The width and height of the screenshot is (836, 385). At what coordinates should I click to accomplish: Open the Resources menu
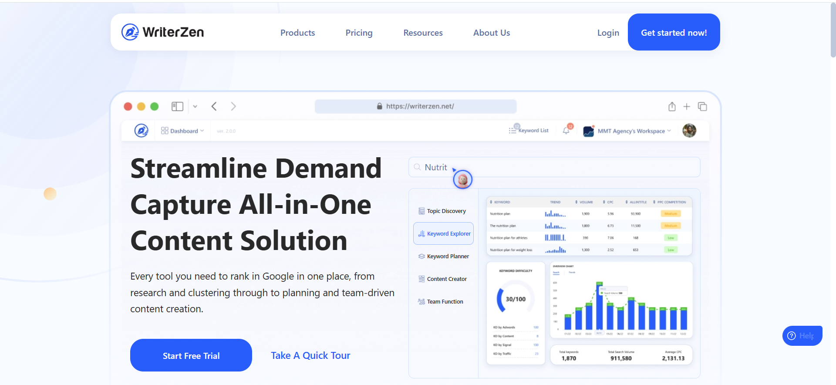click(423, 33)
